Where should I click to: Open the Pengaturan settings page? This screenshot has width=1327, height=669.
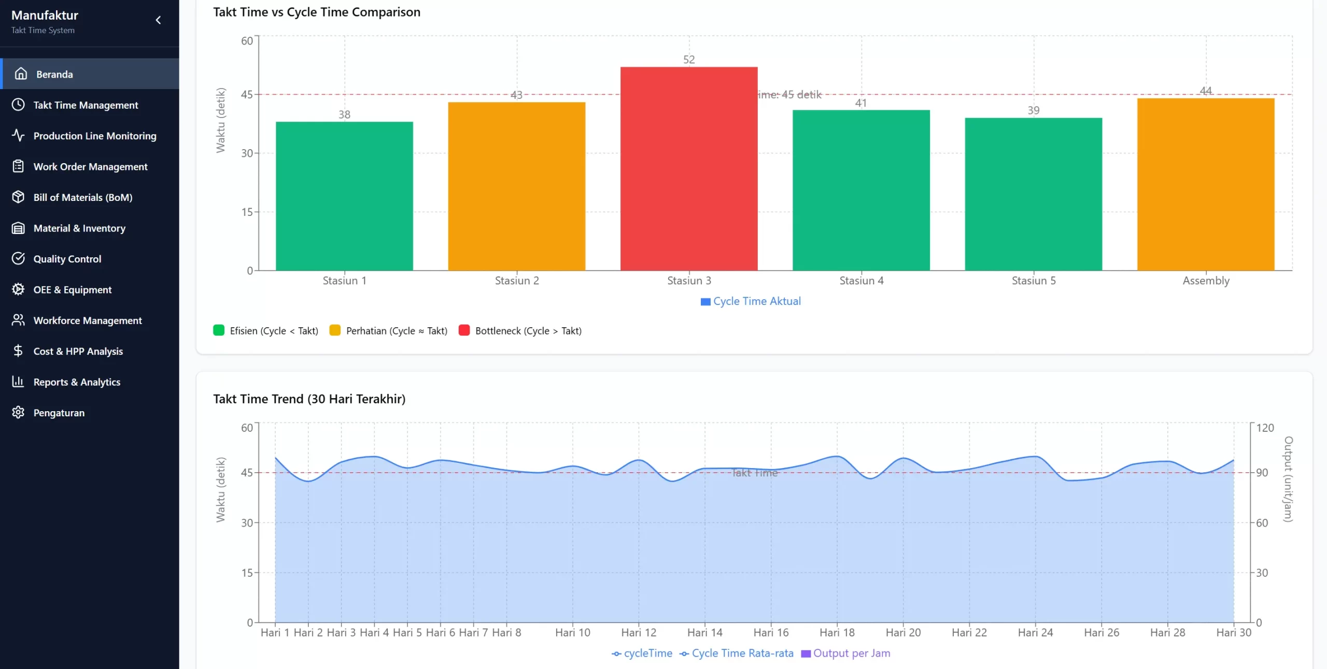pyautogui.click(x=59, y=413)
